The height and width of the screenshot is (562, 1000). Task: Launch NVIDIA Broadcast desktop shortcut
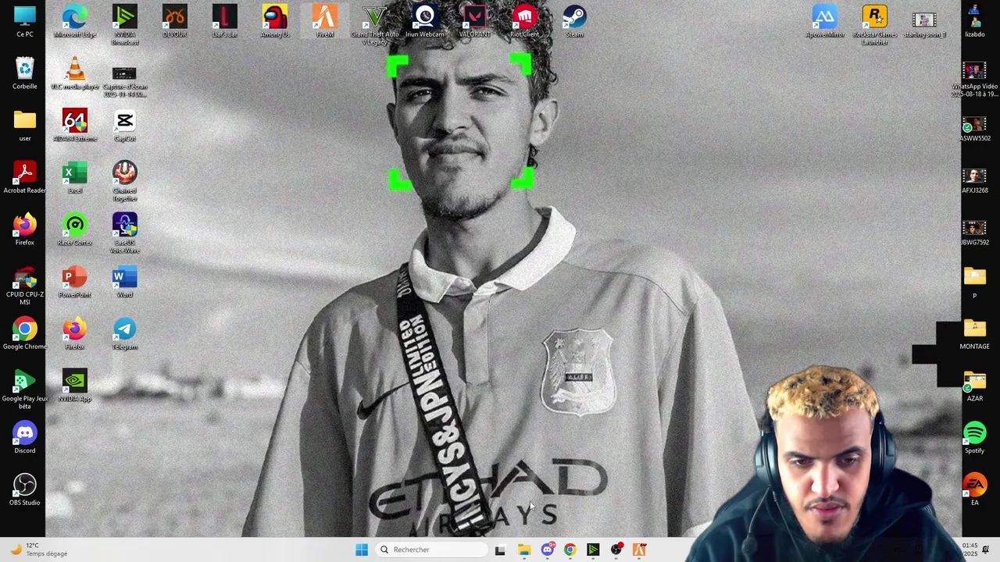click(124, 24)
